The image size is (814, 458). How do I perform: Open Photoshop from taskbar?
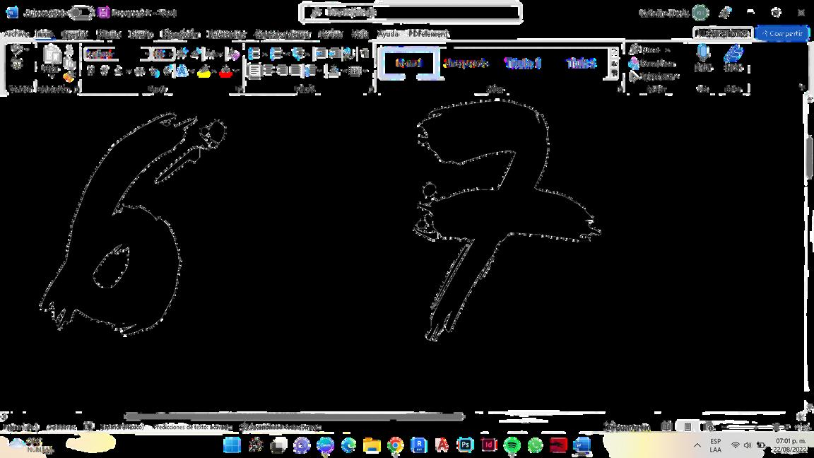[465, 445]
